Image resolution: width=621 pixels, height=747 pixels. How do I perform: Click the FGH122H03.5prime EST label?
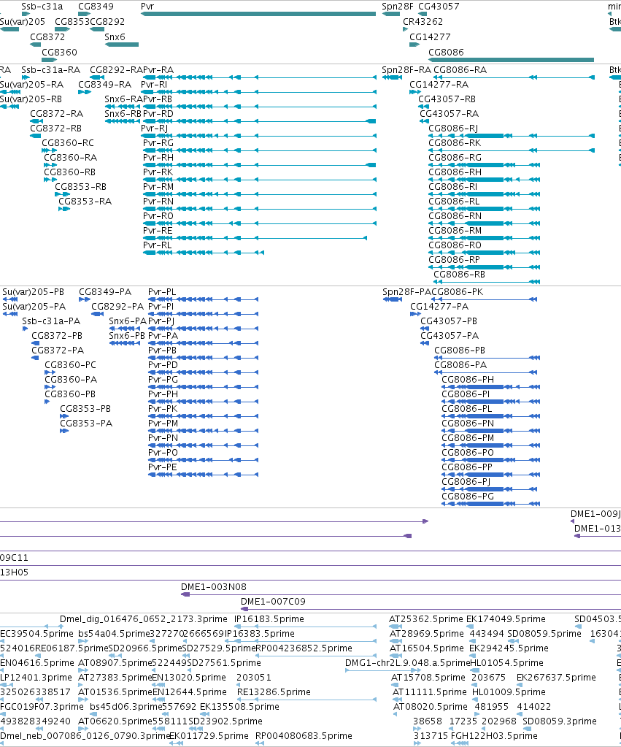coord(494,736)
